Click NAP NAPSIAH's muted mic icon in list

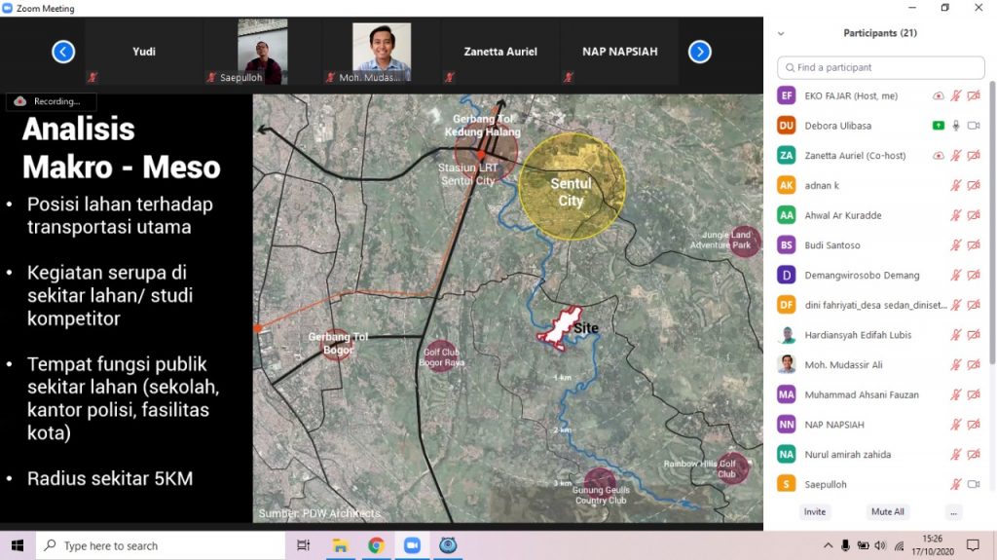point(956,425)
